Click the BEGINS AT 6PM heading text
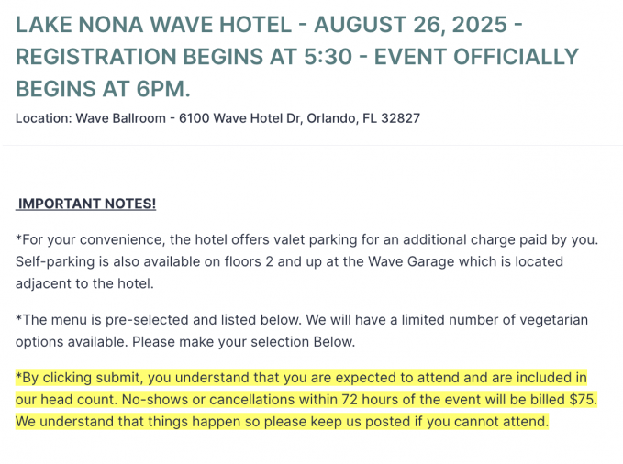The width and height of the screenshot is (623, 464). coord(103,89)
